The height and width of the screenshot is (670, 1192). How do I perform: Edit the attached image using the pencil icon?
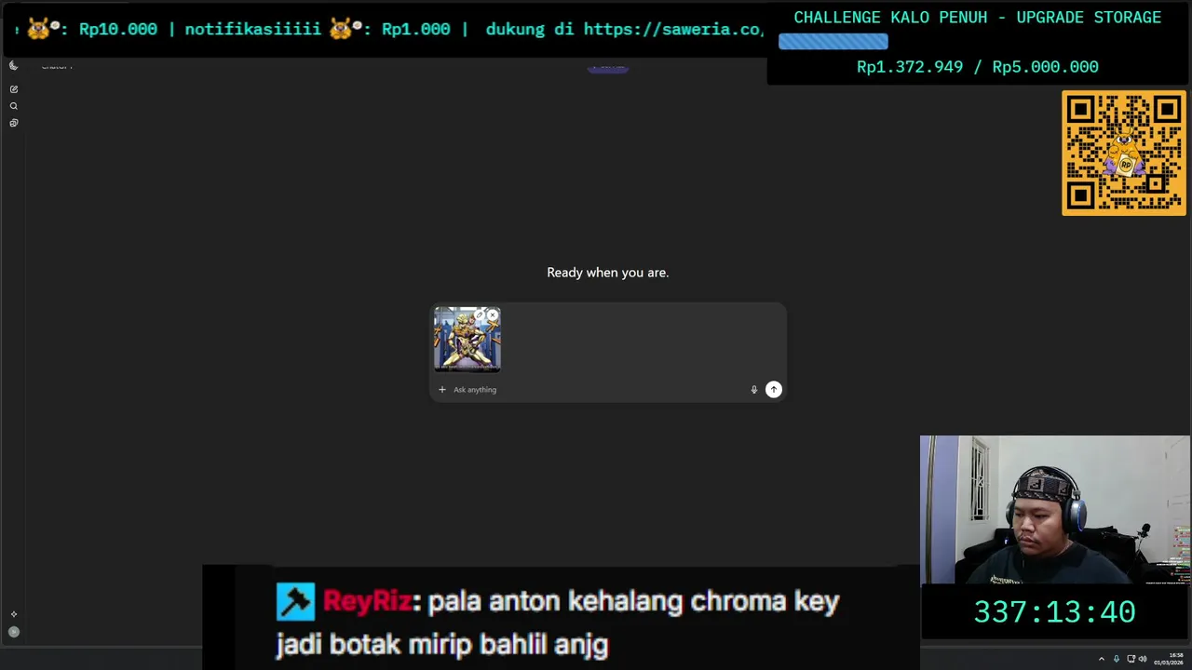(480, 315)
